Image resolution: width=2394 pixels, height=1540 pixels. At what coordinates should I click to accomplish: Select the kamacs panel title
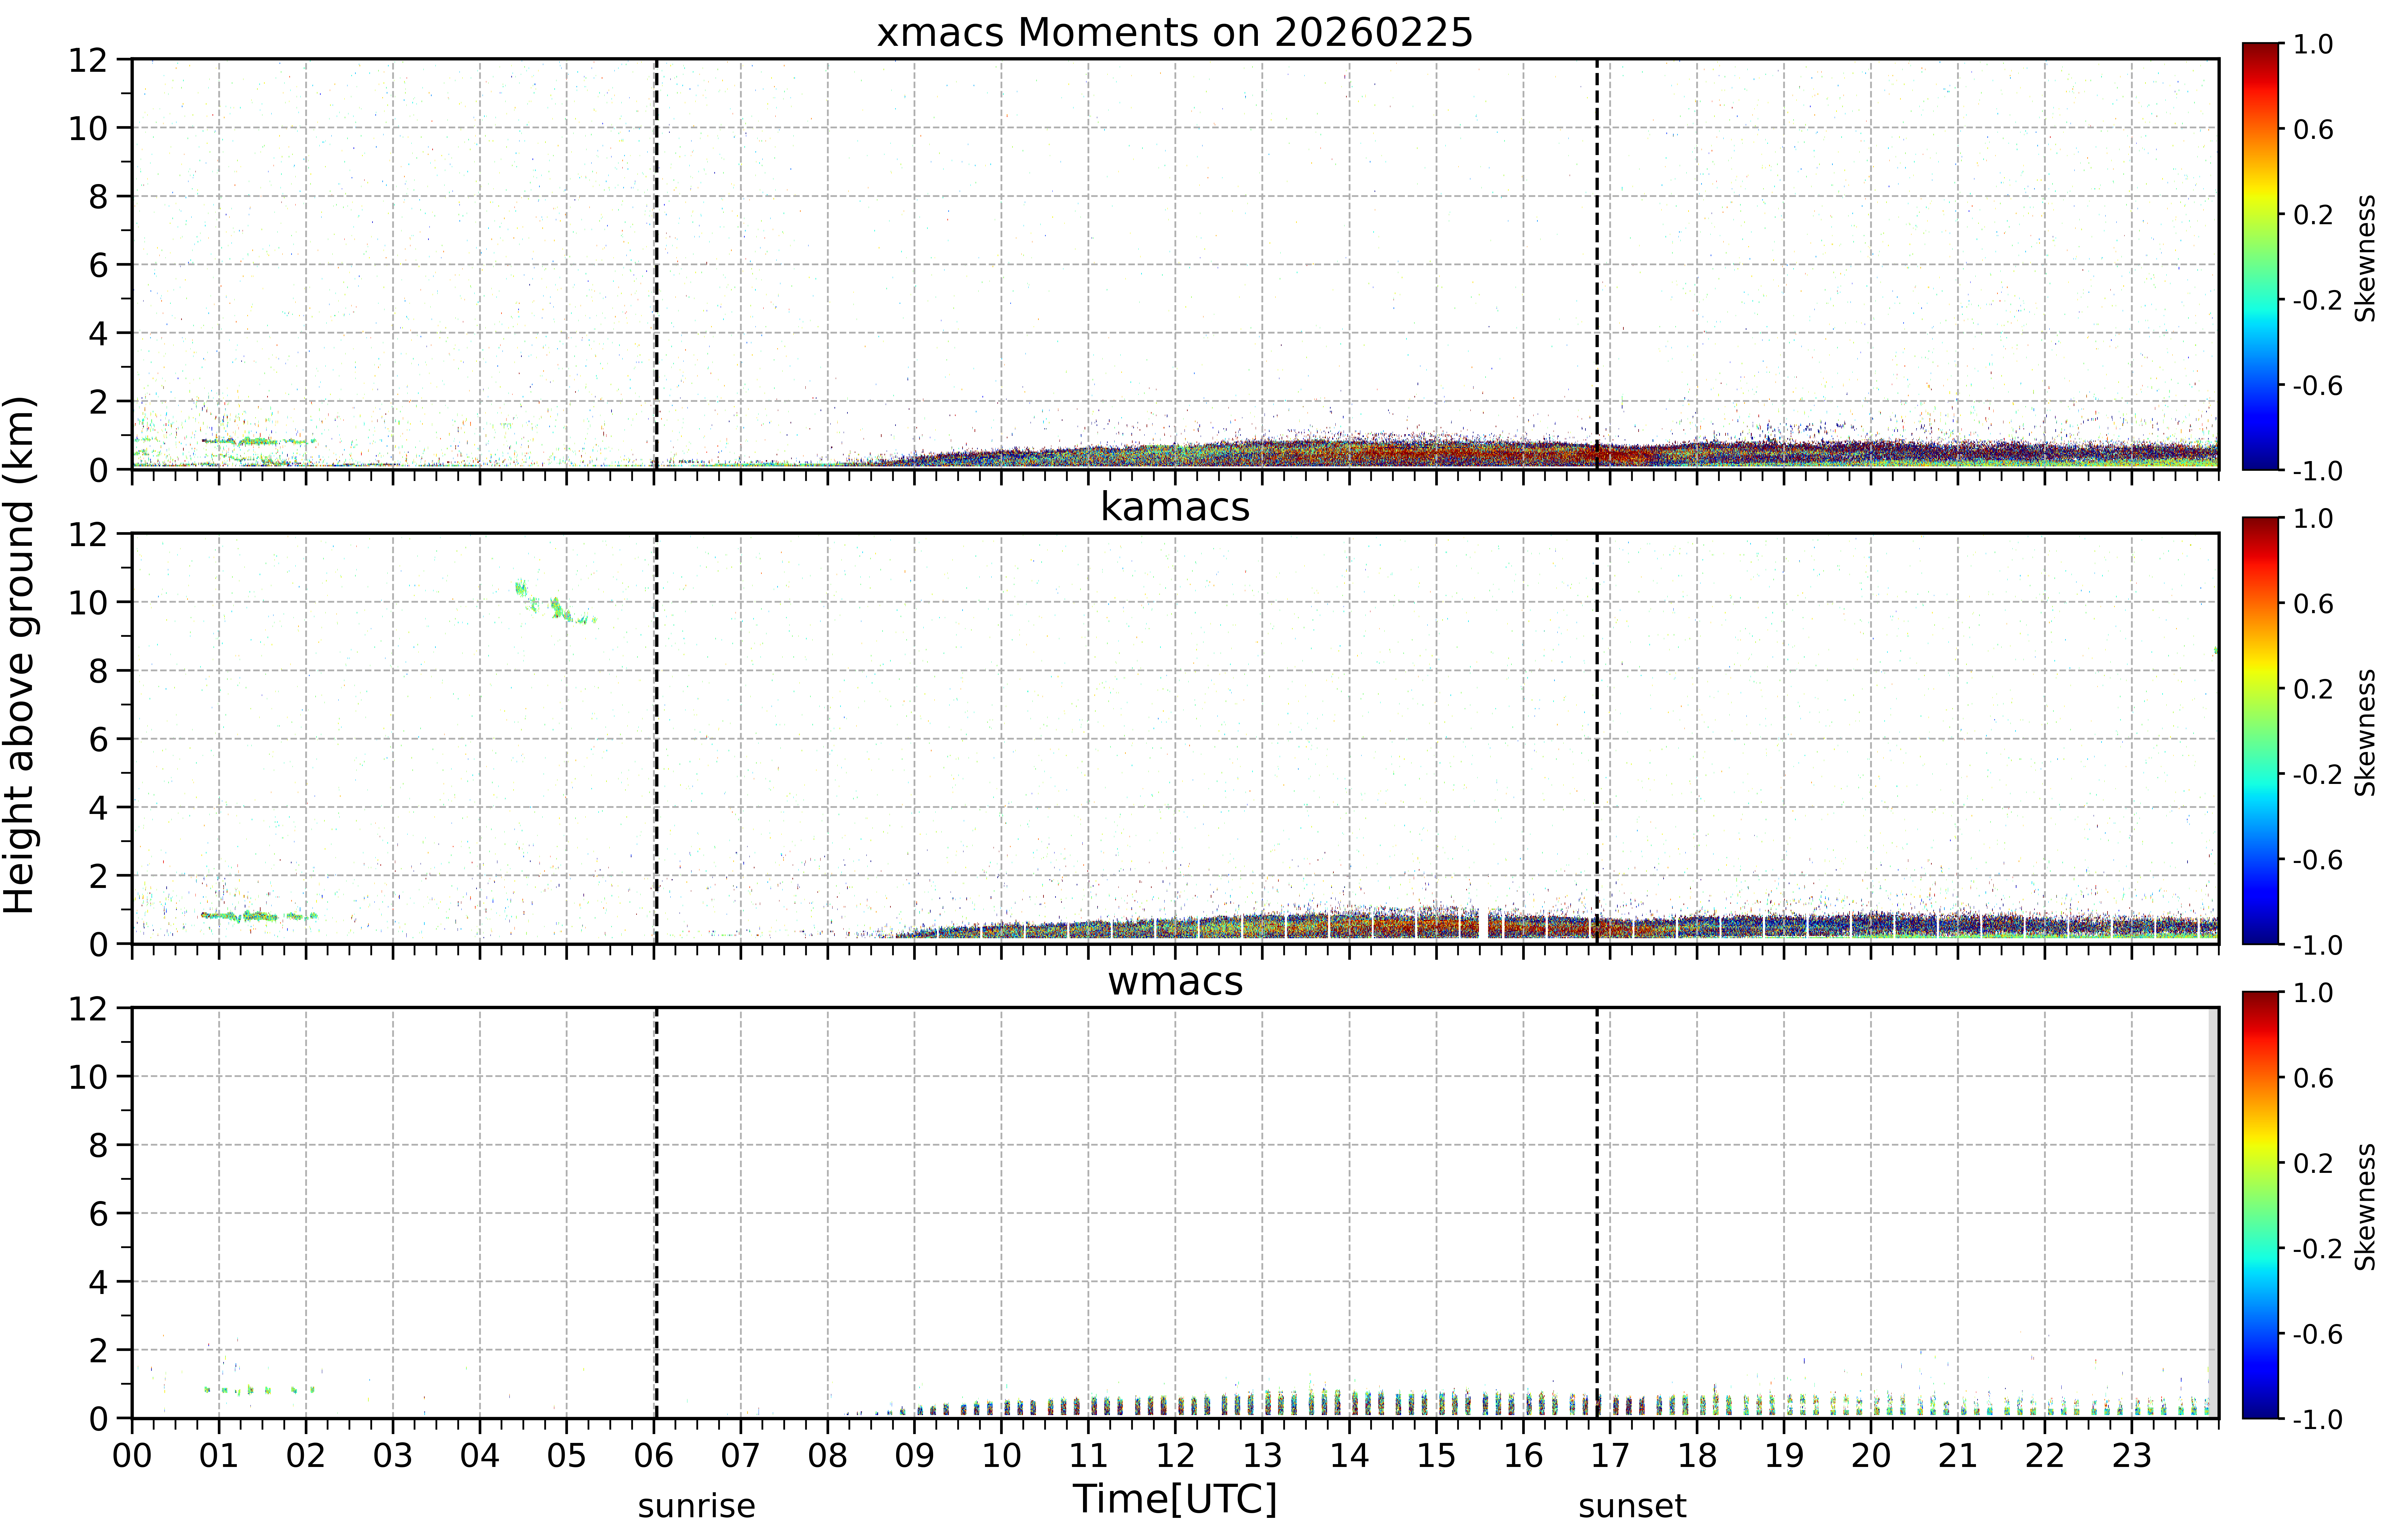tap(1175, 507)
